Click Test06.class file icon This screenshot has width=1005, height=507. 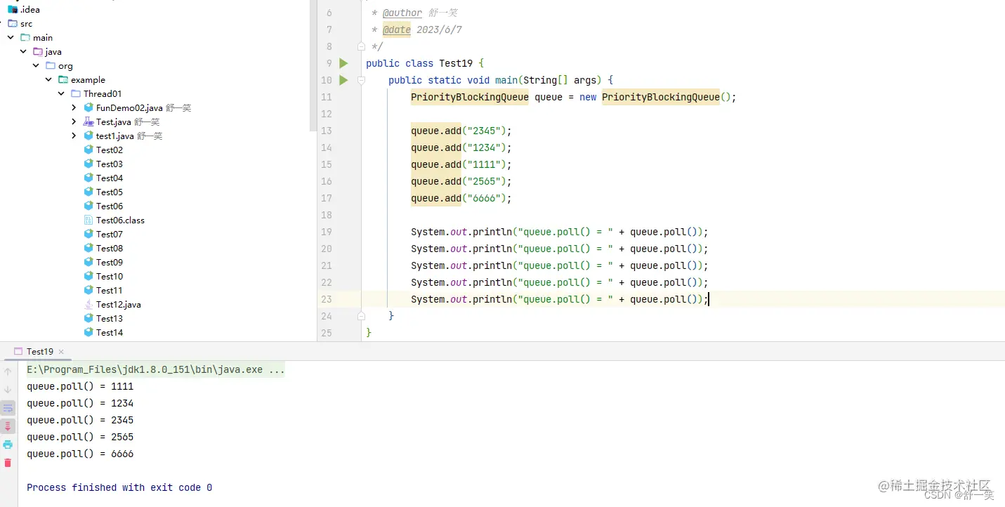pos(88,220)
